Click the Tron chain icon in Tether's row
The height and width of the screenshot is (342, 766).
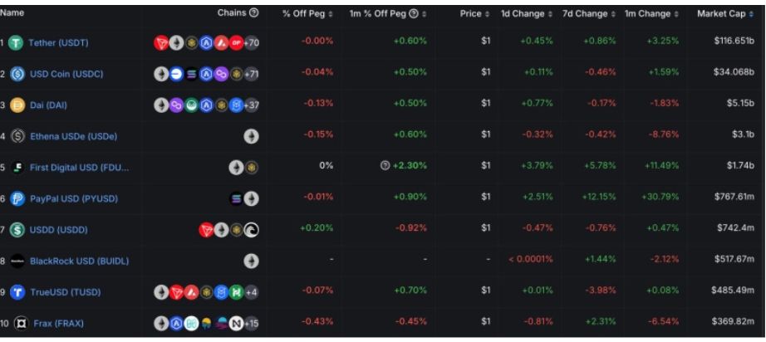pos(161,43)
